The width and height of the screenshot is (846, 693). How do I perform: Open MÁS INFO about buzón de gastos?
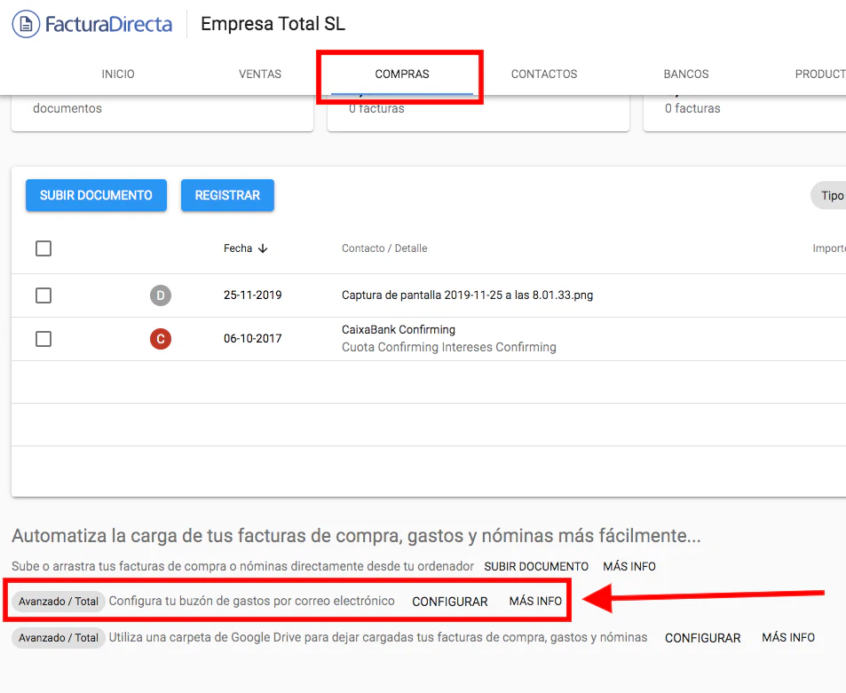(534, 601)
